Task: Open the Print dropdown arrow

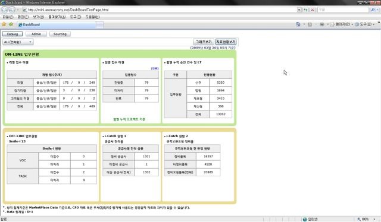Action: (x=328, y=24)
